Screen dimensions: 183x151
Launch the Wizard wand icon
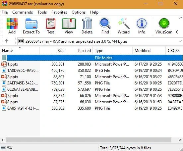pyautogui.click(x=124, y=23)
